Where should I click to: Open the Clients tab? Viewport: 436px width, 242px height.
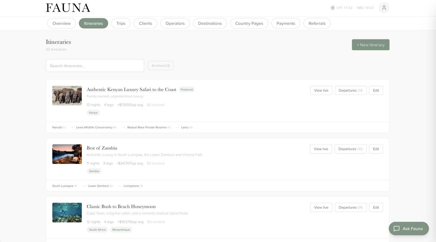(x=145, y=24)
